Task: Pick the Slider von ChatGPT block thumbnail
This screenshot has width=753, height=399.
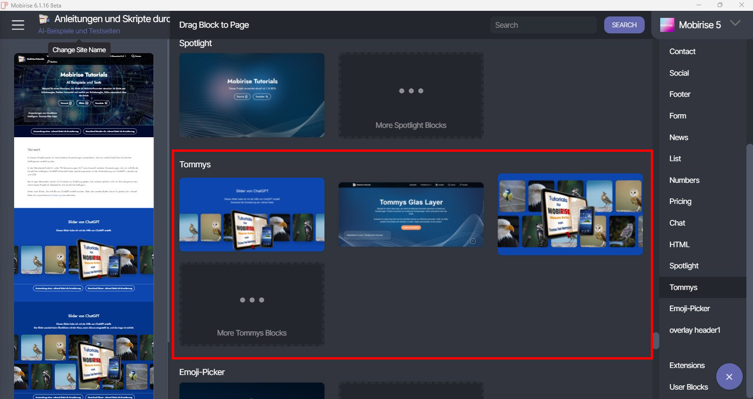Action: 252,214
